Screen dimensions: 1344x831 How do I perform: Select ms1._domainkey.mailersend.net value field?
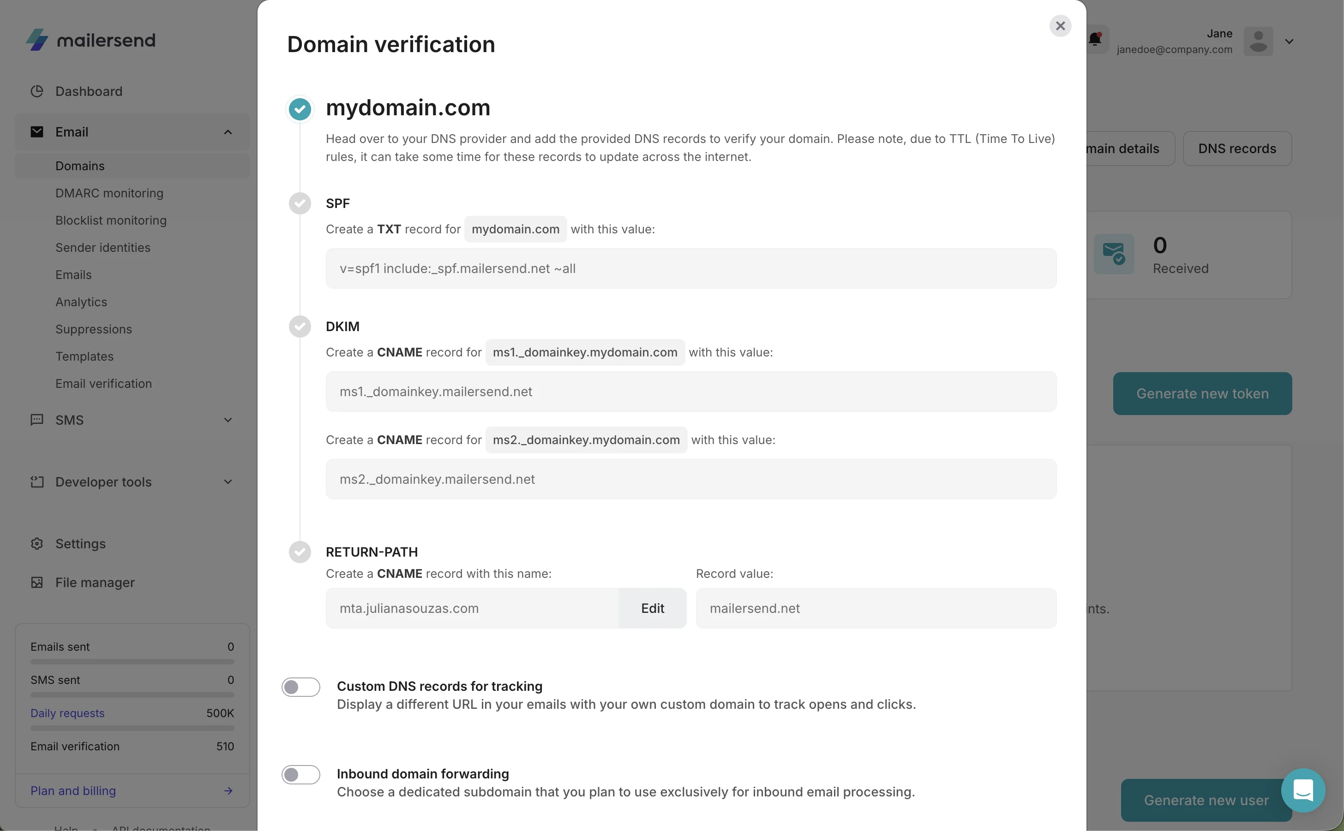[691, 392]
